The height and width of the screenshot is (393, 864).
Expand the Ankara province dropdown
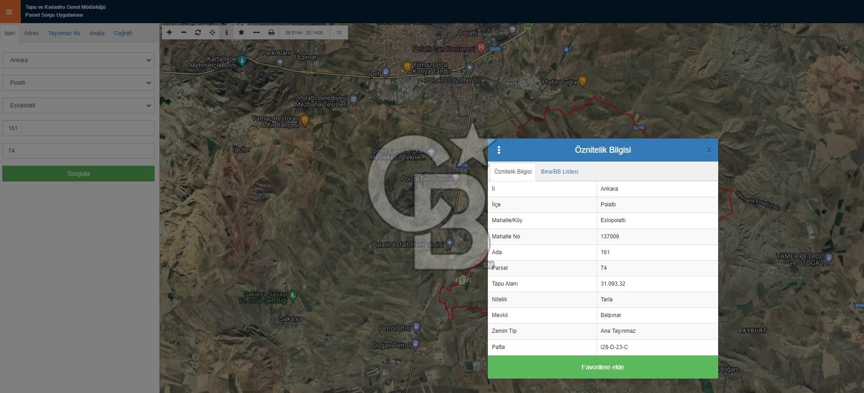[78, 60]
